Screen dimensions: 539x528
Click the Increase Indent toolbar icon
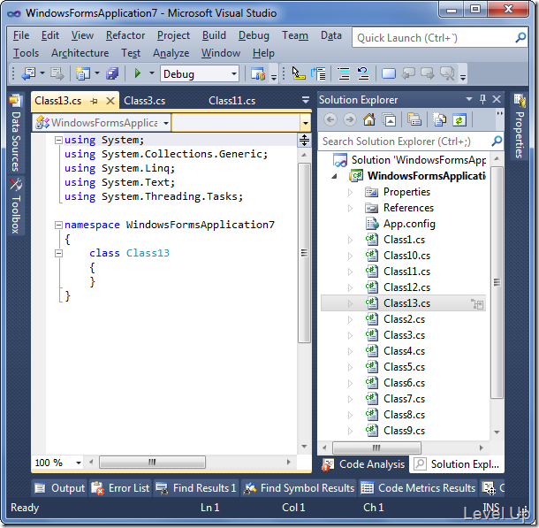318,73
